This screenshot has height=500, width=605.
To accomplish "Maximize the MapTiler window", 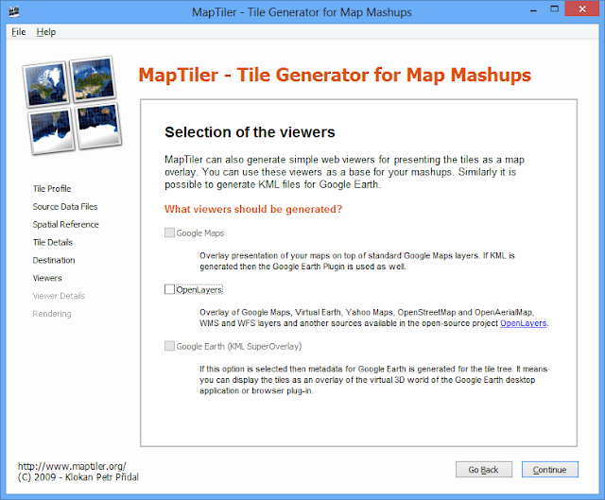I will [555, 9].
